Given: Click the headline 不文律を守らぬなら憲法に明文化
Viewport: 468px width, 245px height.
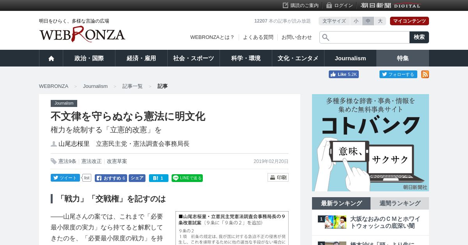Looking at the screenshot, I should click(128, 116).
